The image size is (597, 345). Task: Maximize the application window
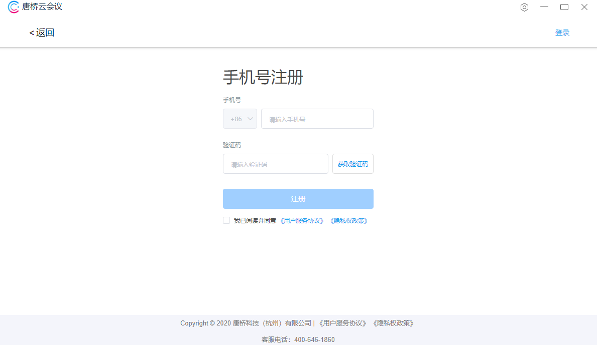(x=564, y=7)
